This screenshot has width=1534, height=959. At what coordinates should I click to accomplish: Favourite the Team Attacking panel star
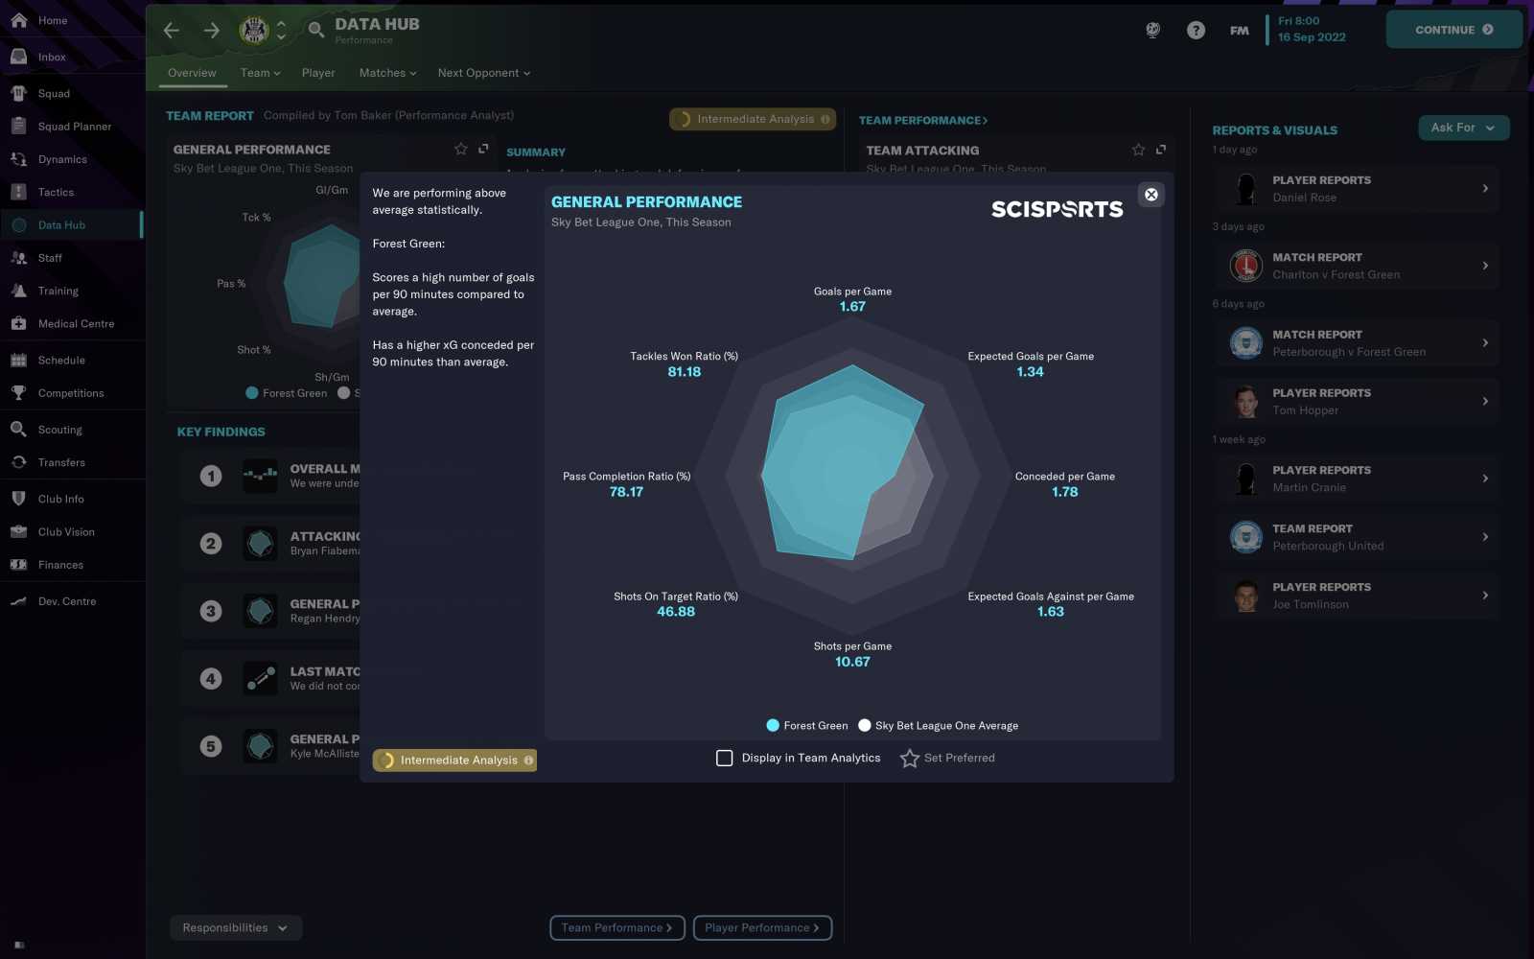pos(1138,150)
